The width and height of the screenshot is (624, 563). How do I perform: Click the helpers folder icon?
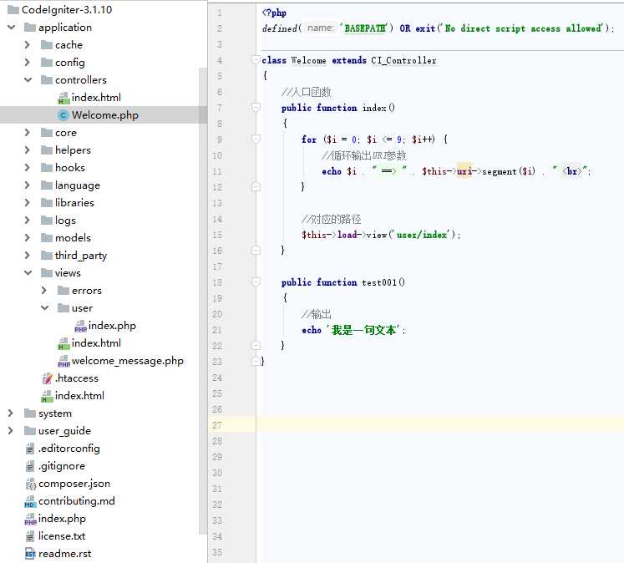click(47, 150)
